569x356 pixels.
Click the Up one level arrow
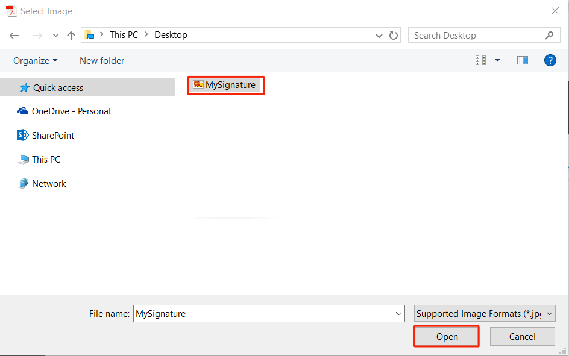pyautogui.click(x=71, y=36)
